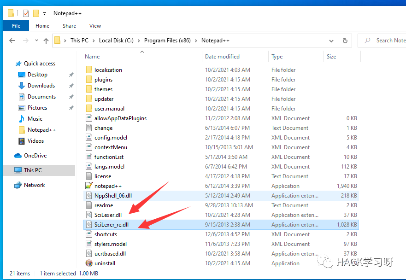Click This PC in address breadcrumb

(x=79, y=41)
